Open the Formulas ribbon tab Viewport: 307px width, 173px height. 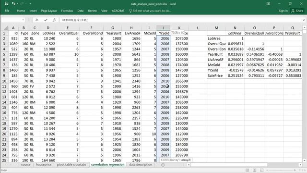pyautogui.click(x=67, y=11)
